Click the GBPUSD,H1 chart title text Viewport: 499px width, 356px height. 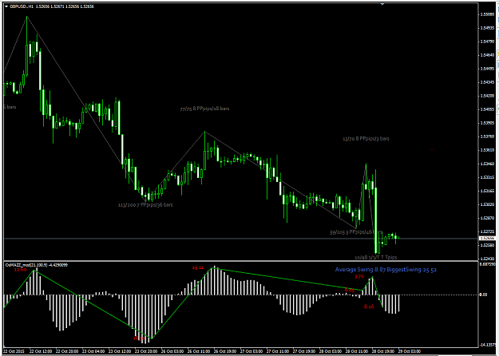pyautogui.click(x=22, y=6)
